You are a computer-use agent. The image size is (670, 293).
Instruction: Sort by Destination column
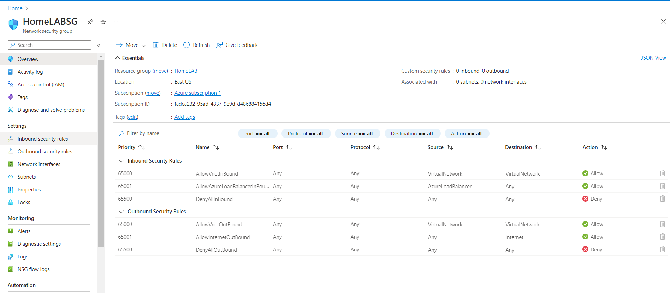click(523, 147)
